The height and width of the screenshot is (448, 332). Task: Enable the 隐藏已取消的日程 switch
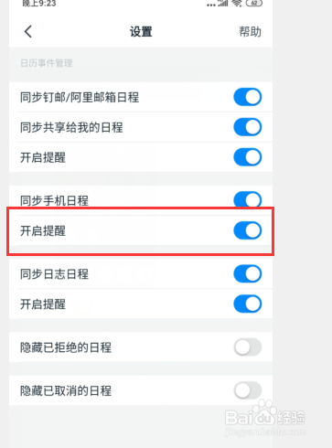click(x=248, y=390)
